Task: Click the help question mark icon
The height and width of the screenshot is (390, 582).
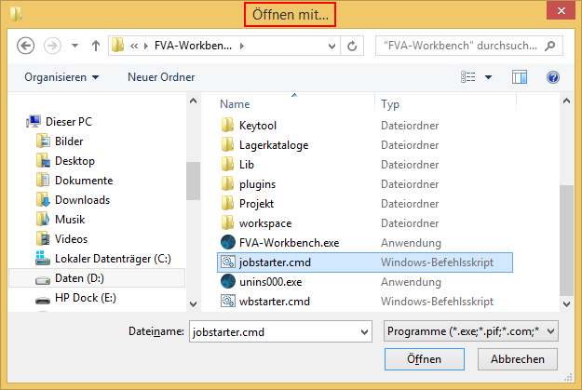Action: click(553, 77)
